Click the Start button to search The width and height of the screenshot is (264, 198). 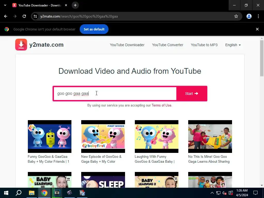[192, 94]
